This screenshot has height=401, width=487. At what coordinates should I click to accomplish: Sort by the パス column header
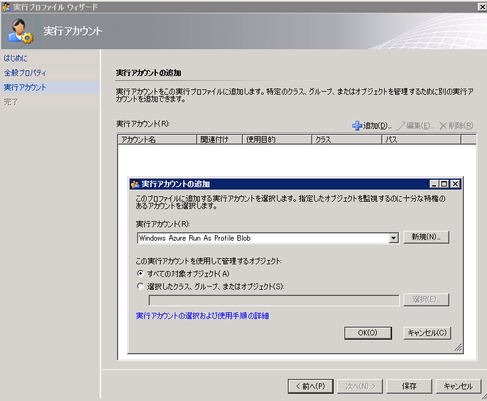point(421,140)
